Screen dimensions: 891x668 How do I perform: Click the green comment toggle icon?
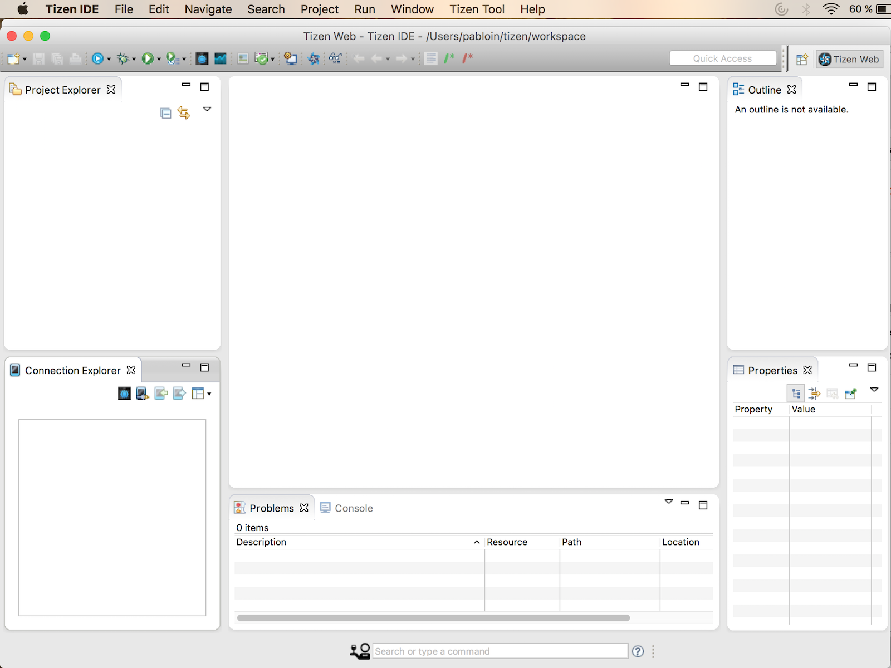pos(449,58)
